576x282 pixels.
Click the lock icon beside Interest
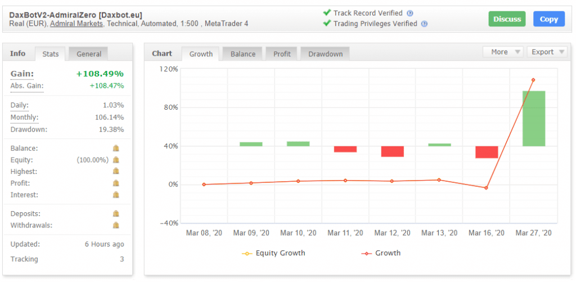point(116,194)
